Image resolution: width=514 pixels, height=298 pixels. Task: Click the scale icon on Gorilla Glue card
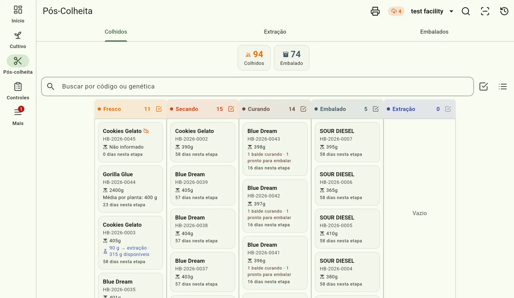click(x=105, y=190)
